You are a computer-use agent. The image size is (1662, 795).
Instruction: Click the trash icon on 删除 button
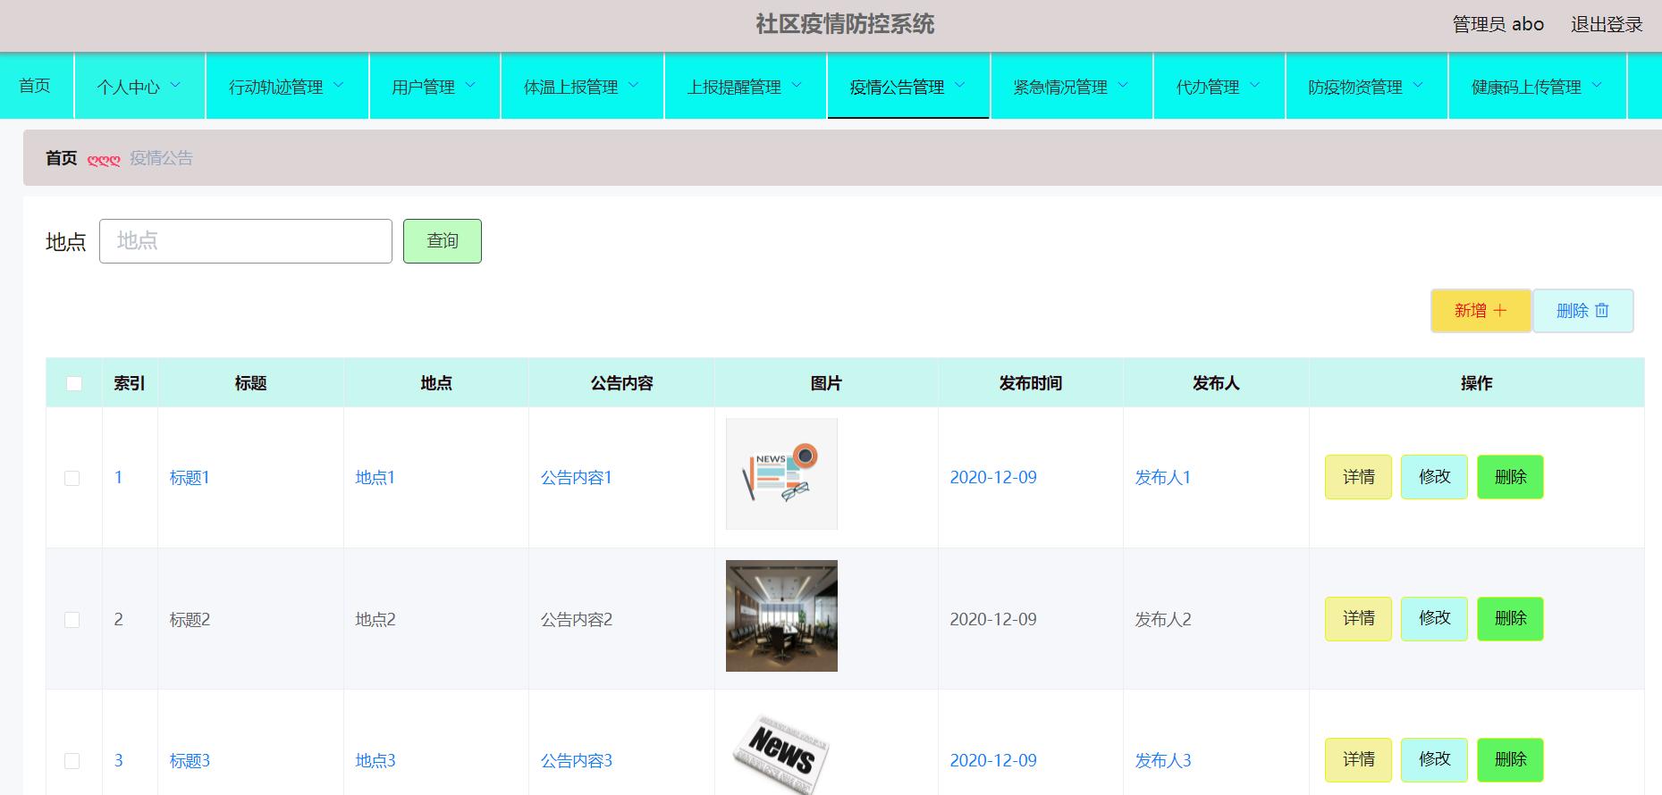point(1602,311)
